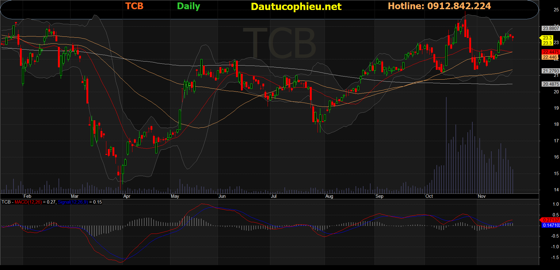This screenshot has width=560, height=270.
Task: Select the red 22.4475 price tag
Action: click(x=550, y=52)
